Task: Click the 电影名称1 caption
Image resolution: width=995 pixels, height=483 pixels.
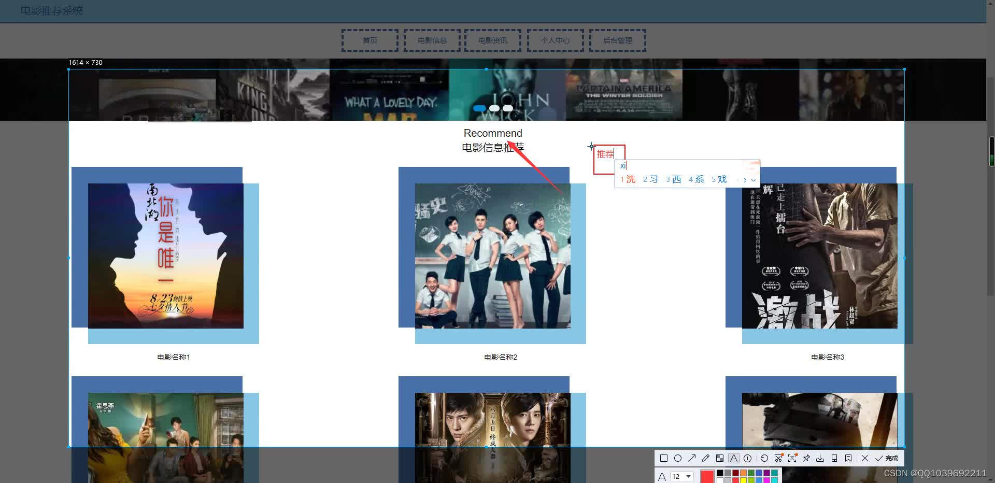Action: coord(174,357)
